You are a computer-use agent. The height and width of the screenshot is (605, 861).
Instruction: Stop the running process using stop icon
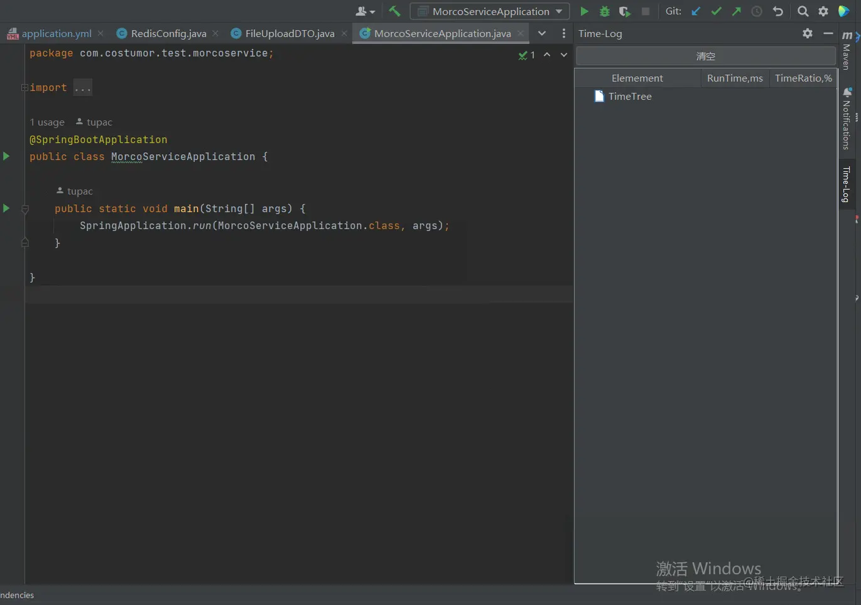click(645, 11)
